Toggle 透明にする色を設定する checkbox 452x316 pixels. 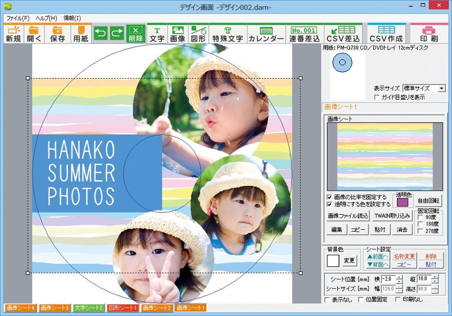tap(329, 204)
